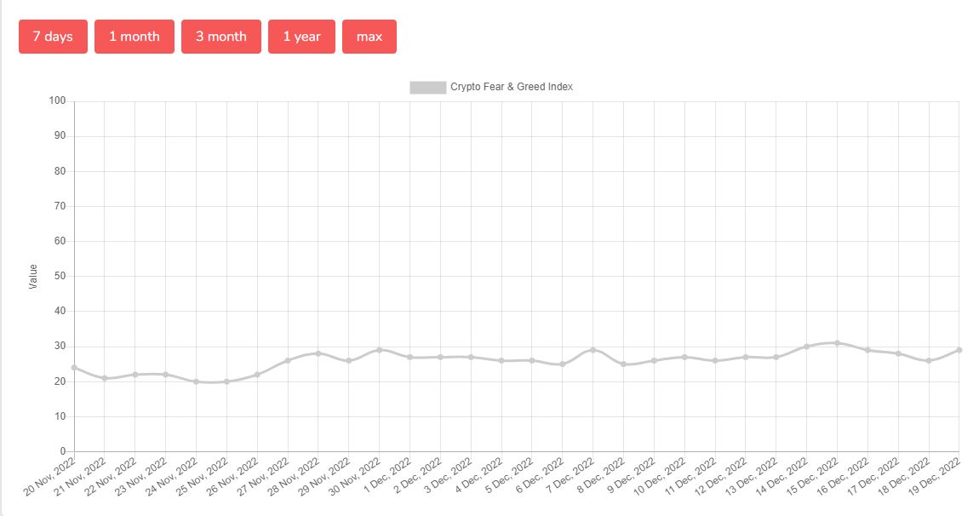Viewport: 979px width, 516px height.
Task: Show the 3 month time range
Action: coord(221,37)
